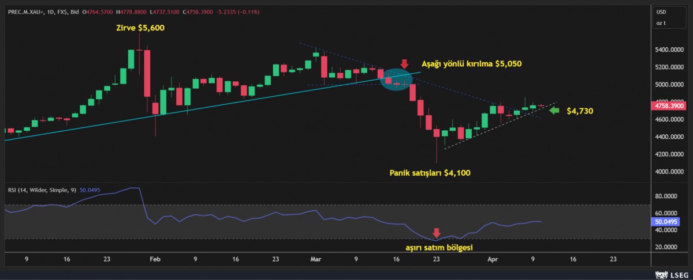Screen dimensions: 693x280
Task: Click the Mar marker on time axis
Action: click(x=315, y=260)
